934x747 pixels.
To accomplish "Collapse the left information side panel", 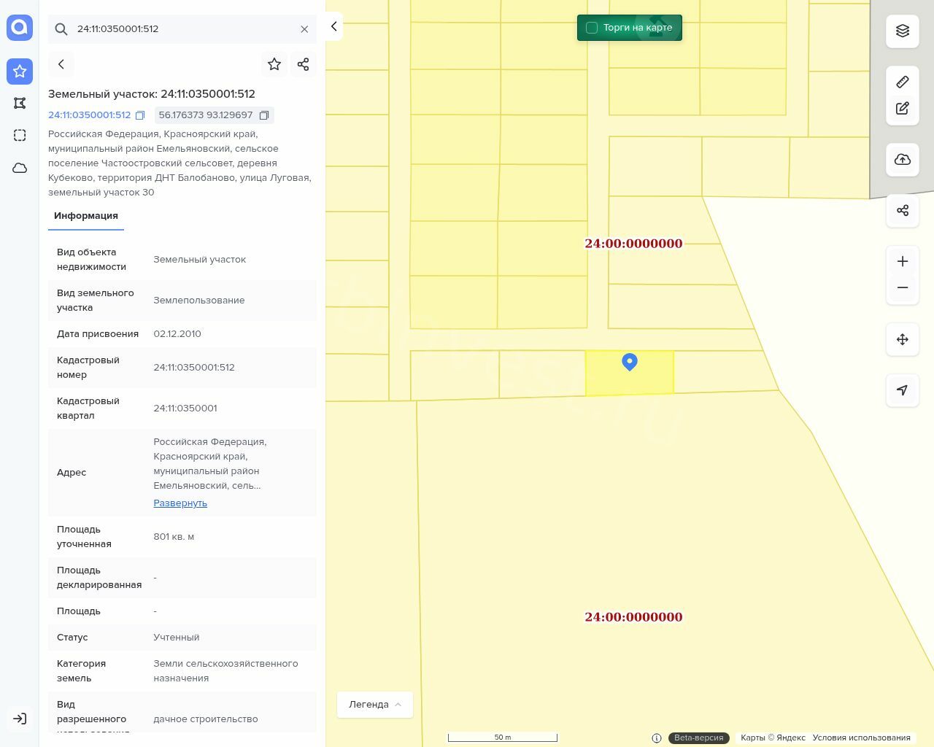I will click(333, 27).
